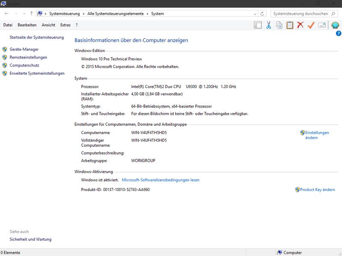Open Erweiterte Systemeinstellungen
The width and height of the screenshot is (342, 256).
[x=37, y=73]
